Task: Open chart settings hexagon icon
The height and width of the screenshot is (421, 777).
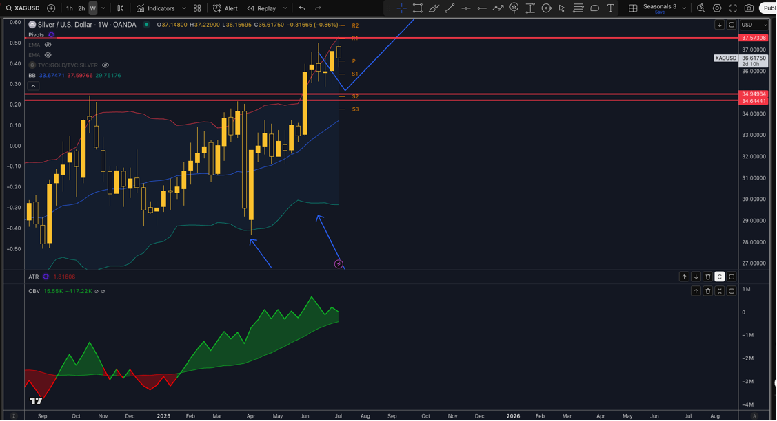Action: (717, 8)
